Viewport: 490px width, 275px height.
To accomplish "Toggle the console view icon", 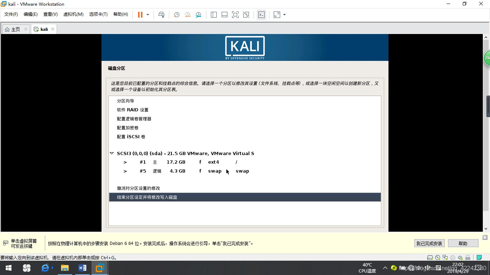I will tap(262, 15).
